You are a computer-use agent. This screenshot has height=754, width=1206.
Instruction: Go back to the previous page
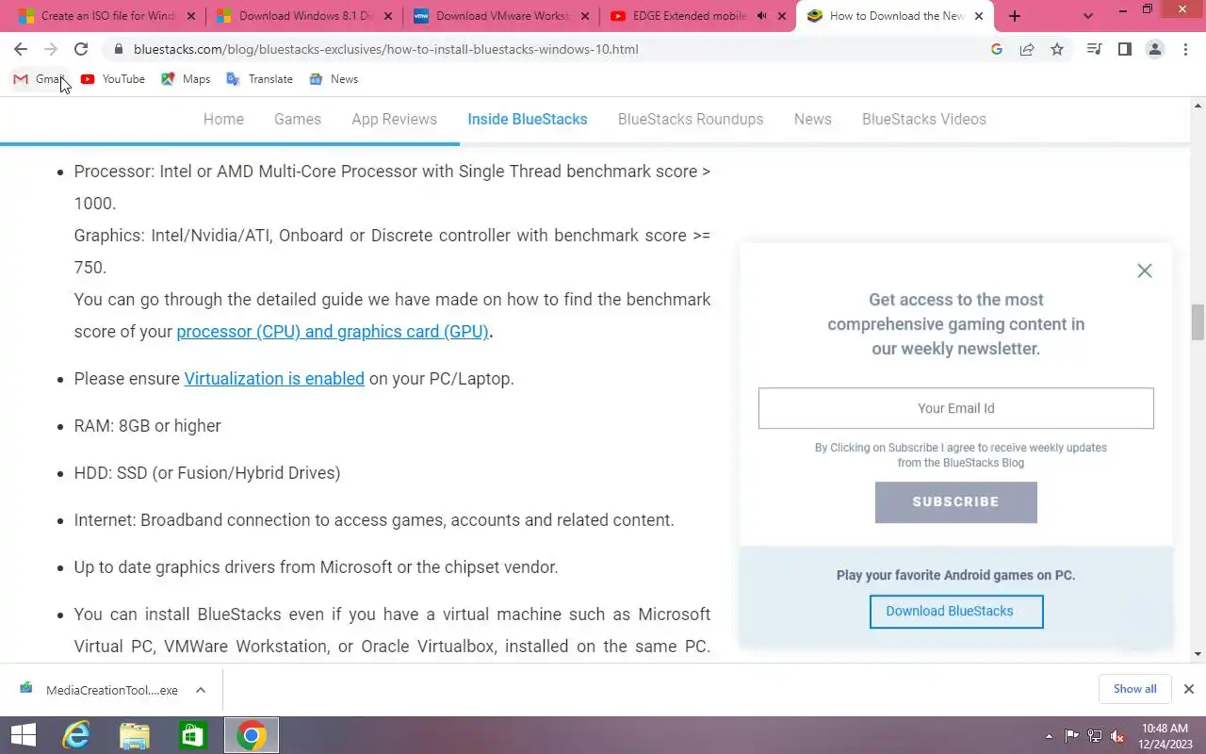click(21, 49)
